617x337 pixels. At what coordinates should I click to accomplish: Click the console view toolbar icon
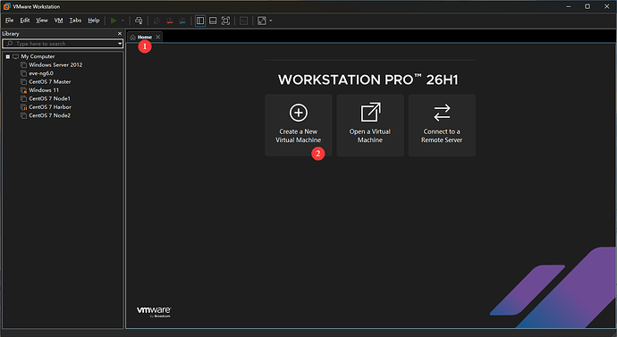click(x=243, y=21)
